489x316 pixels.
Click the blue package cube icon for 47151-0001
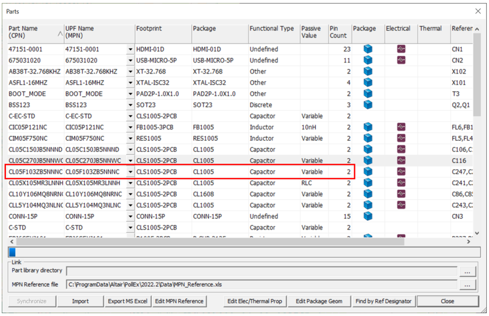click(x=367, y=49)
